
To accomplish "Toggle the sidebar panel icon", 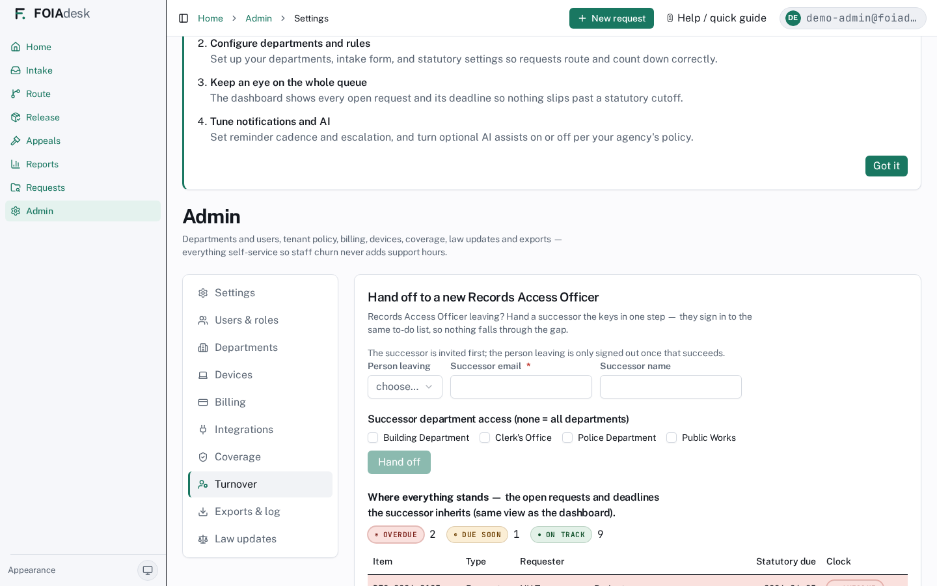I will click(183, 18).
